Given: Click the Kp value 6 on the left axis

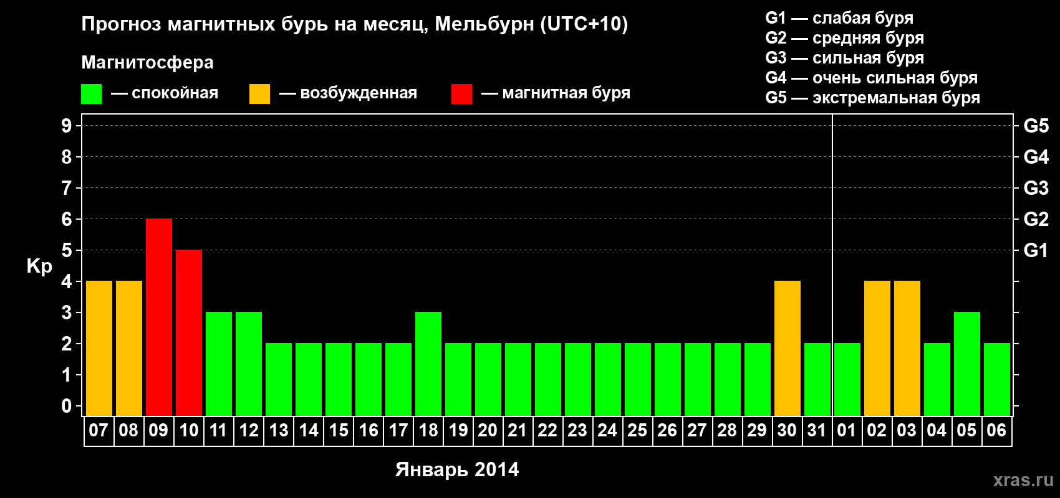Looking at the screenshot, I should click(67, 219).
